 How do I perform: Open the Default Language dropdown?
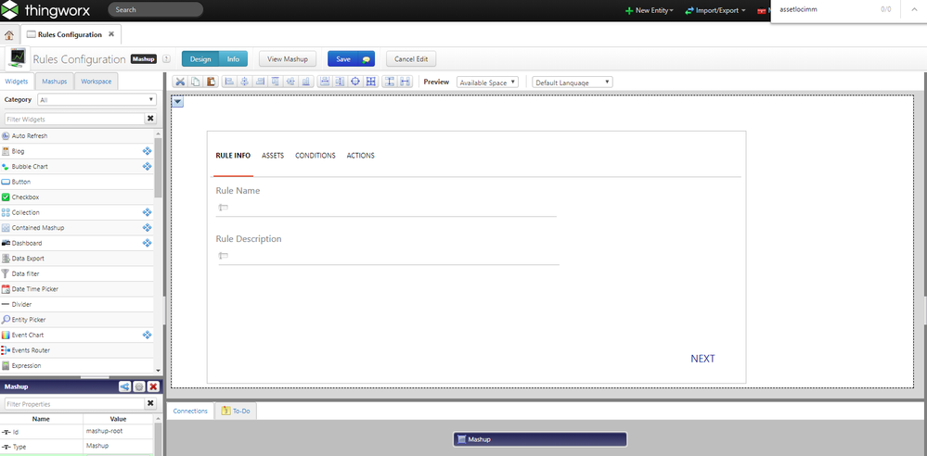[x=572, y=82]
